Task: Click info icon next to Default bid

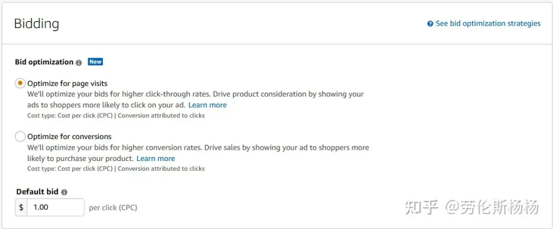Action: (x=64, y=192)
